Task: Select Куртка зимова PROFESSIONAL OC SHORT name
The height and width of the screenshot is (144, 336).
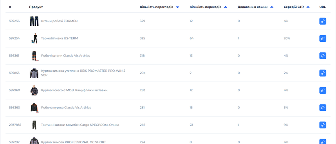Action: 74,142
